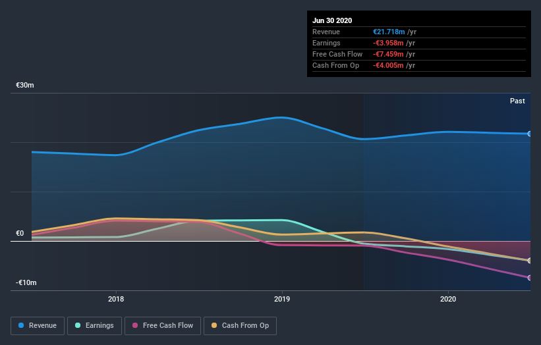Click the €21.718m revenue value
Screen dimensions: 541x345
(x=389, y=32)
